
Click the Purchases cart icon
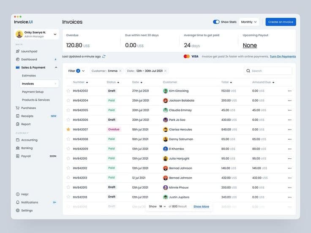click(18, 108)
